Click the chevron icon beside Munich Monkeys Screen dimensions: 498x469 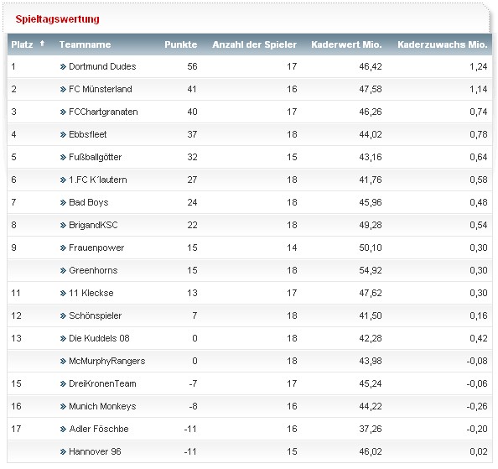[x=63, y=406]
